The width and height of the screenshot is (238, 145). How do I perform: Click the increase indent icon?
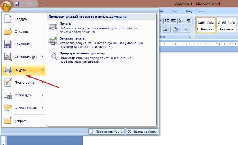173,21
